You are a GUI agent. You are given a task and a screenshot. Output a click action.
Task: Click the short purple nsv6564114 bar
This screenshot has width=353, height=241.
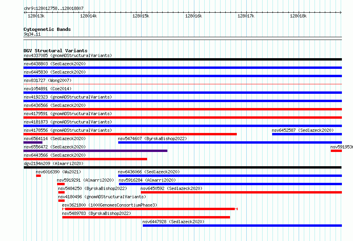click(x=33, y=142)
